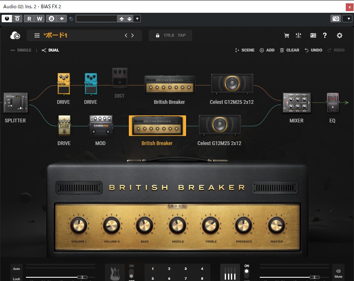This screenshot has height=281, width=354.
Task: Click CLEAR to empty the board
Action: coord(290,50)
